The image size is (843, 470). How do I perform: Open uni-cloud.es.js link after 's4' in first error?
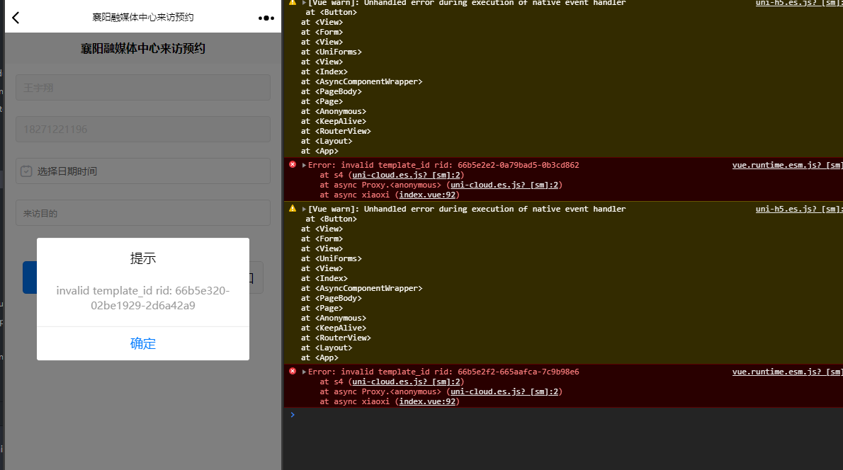click(x=406, y=175)
